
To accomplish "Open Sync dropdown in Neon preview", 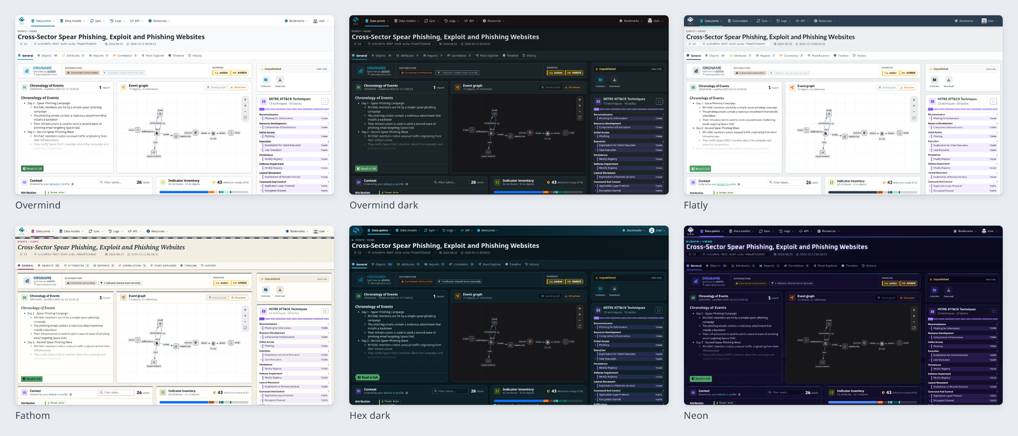I will pyautogui.click(x=766, y=231).
